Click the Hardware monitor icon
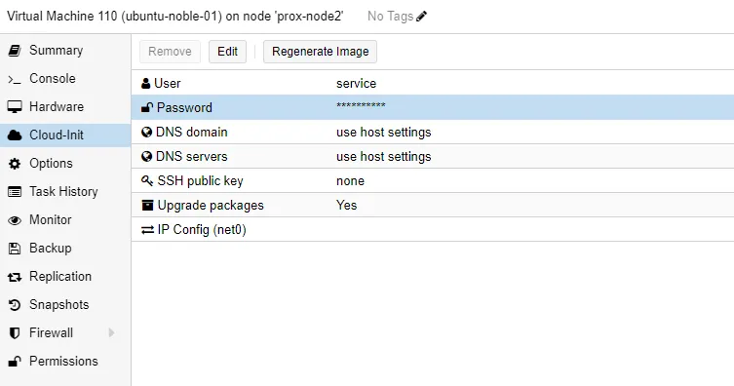The height and width of the screenshot is (386, 734). (x=15, y=107)
